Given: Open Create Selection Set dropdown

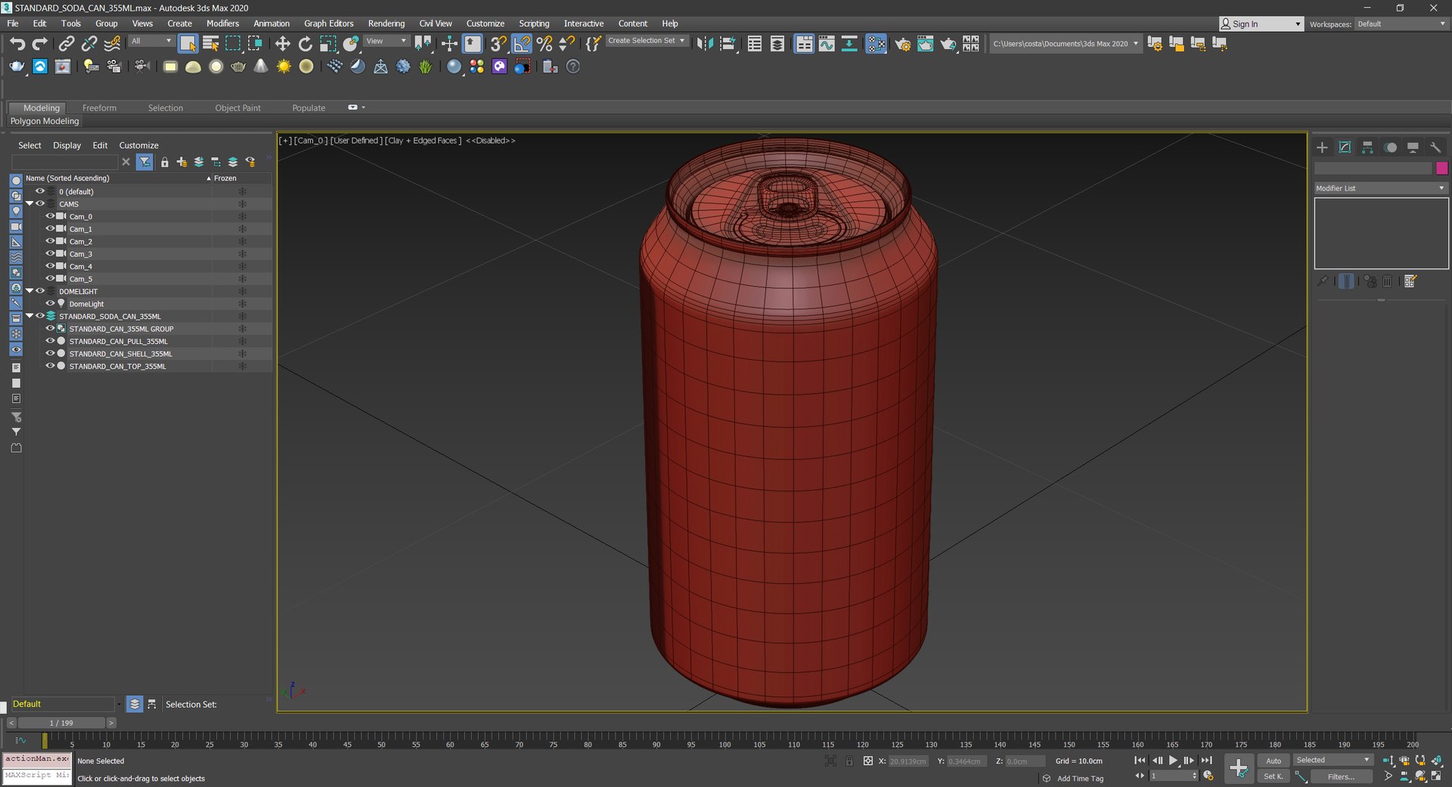Looking at the screenshot, I should coord(647,41).
